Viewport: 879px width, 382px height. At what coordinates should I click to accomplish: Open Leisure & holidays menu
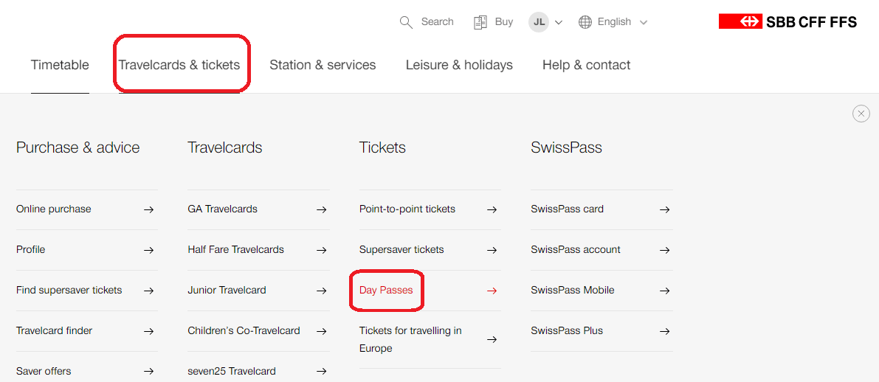click(459, 65)
